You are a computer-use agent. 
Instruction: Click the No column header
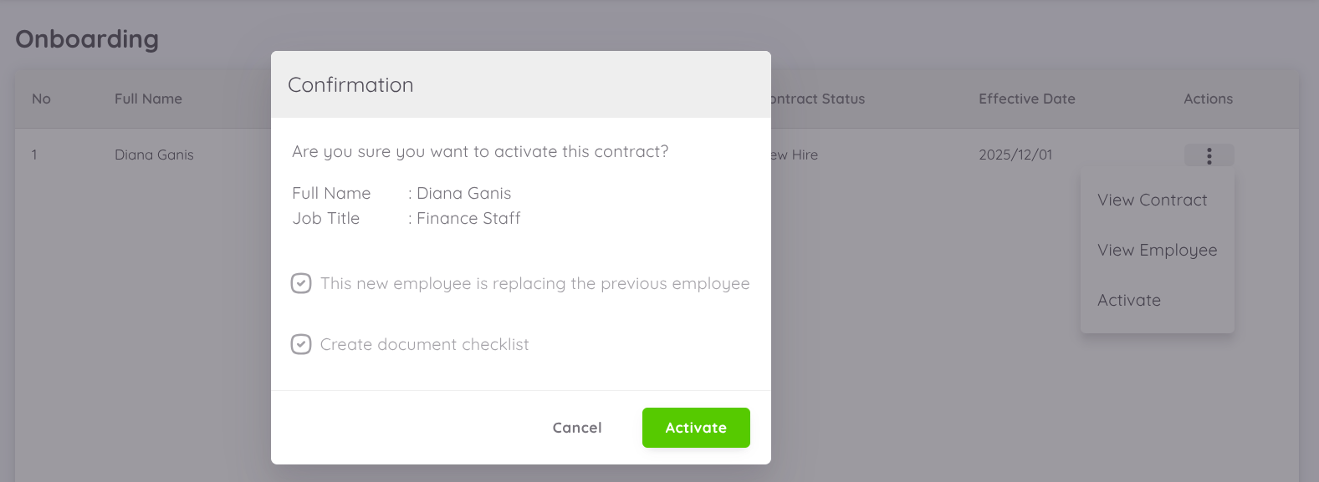(x=41, y=99)
